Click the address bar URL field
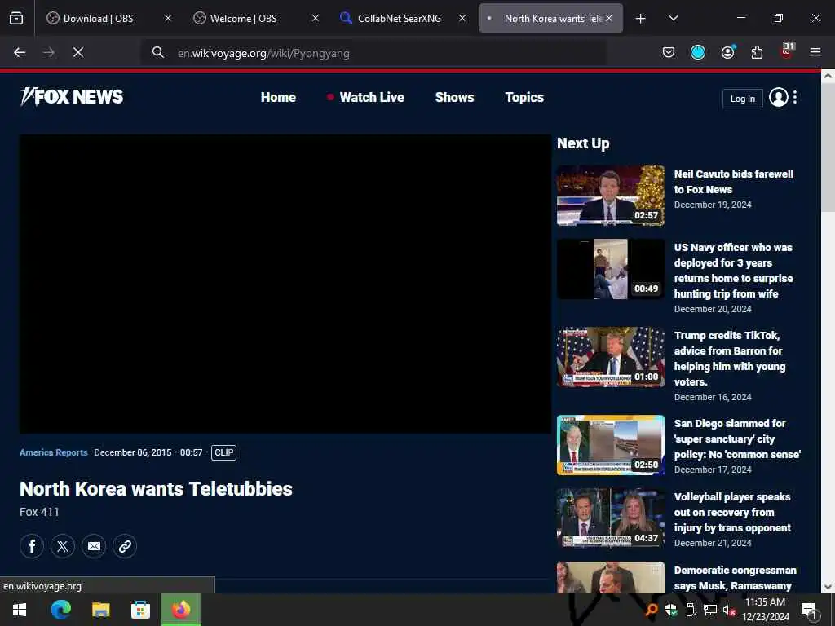 pos(373,53)
